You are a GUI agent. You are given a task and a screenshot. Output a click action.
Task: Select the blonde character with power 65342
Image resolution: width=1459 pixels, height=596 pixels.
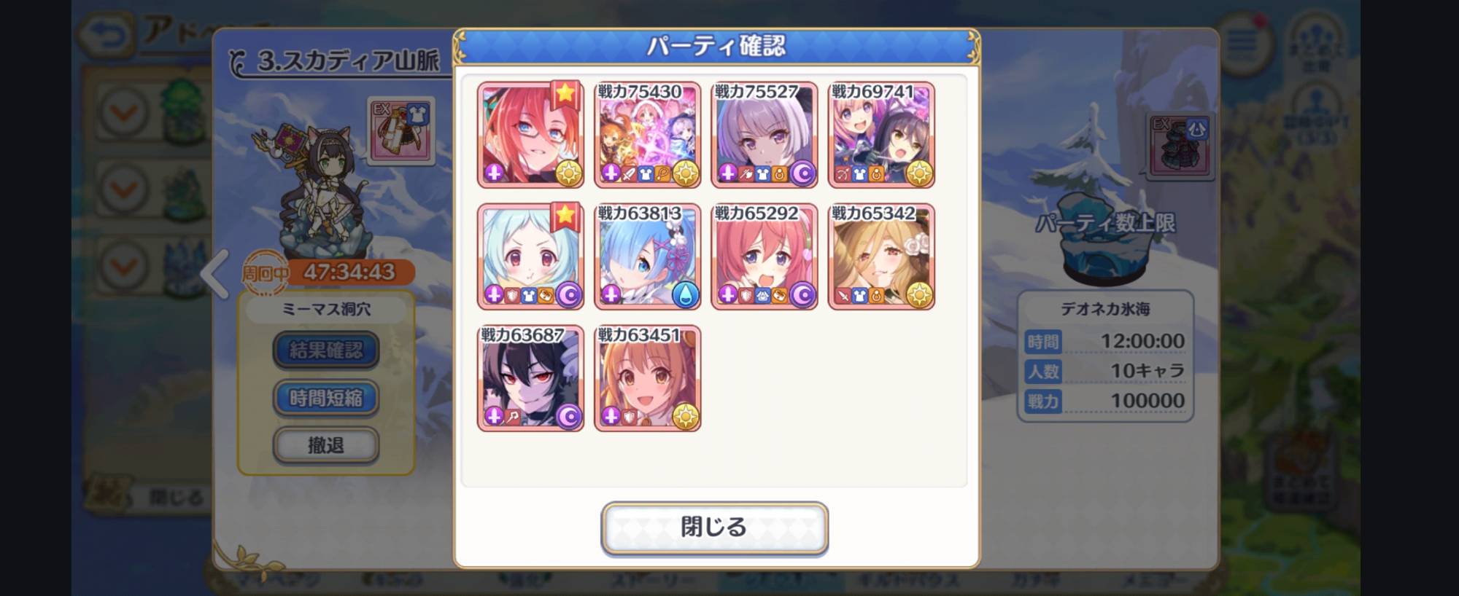[x=881, y=256]
